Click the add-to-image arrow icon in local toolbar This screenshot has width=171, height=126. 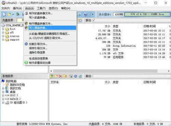[71, 76]
